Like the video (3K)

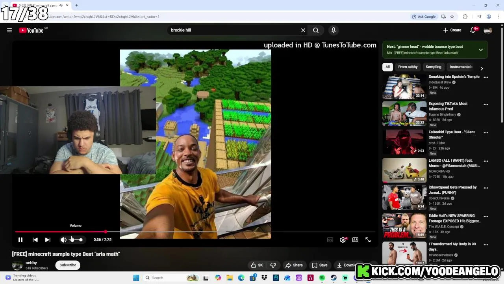[x=257, y=265]
